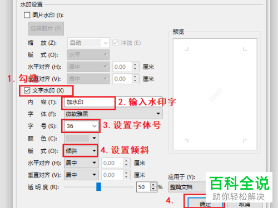Screen dimensions: 278x208
Task: Toggle the 冲蚀 checkbox
Action: point(116,43)
